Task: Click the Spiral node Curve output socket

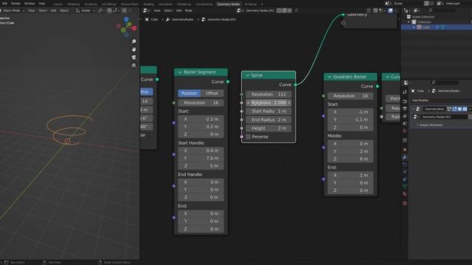Action: pyautogui.click(x=296, y=85)
